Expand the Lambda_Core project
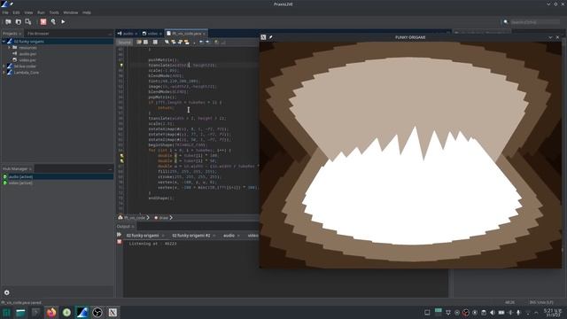This screenshot has width=567, height=319. (4, 73)
